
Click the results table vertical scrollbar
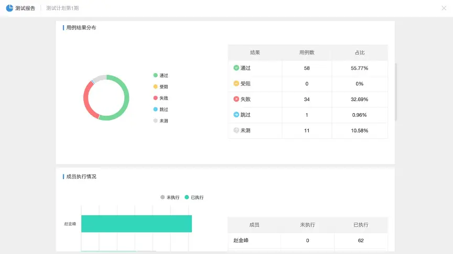coord(396,92)
